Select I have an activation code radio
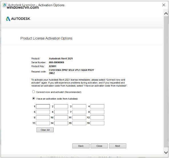 pos(34,99)
